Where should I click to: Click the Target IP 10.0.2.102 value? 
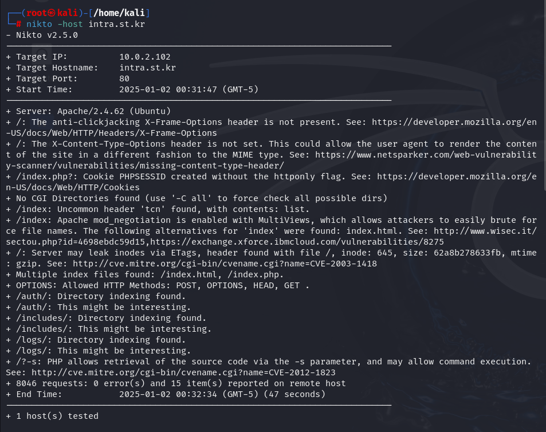click(145, 57)
